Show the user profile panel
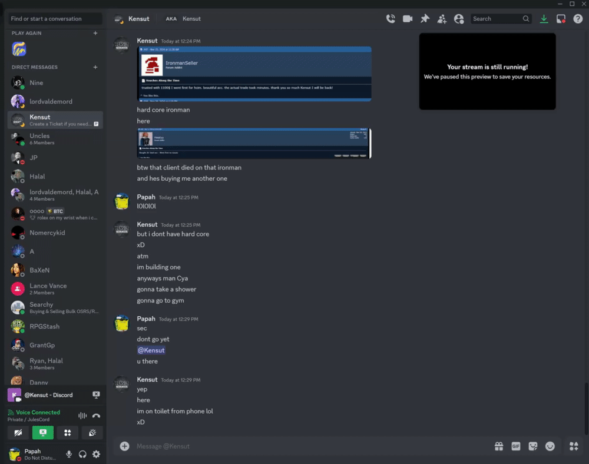Screen dimensions: 589x464 pyautogui.click(x=459, y=19)
